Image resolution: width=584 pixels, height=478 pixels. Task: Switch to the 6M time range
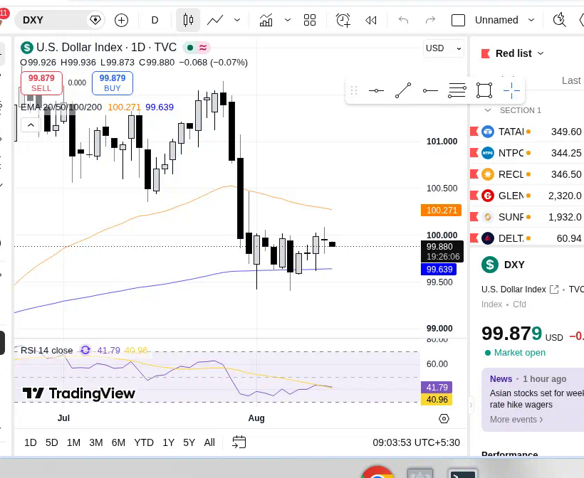[x=118, y=442]
